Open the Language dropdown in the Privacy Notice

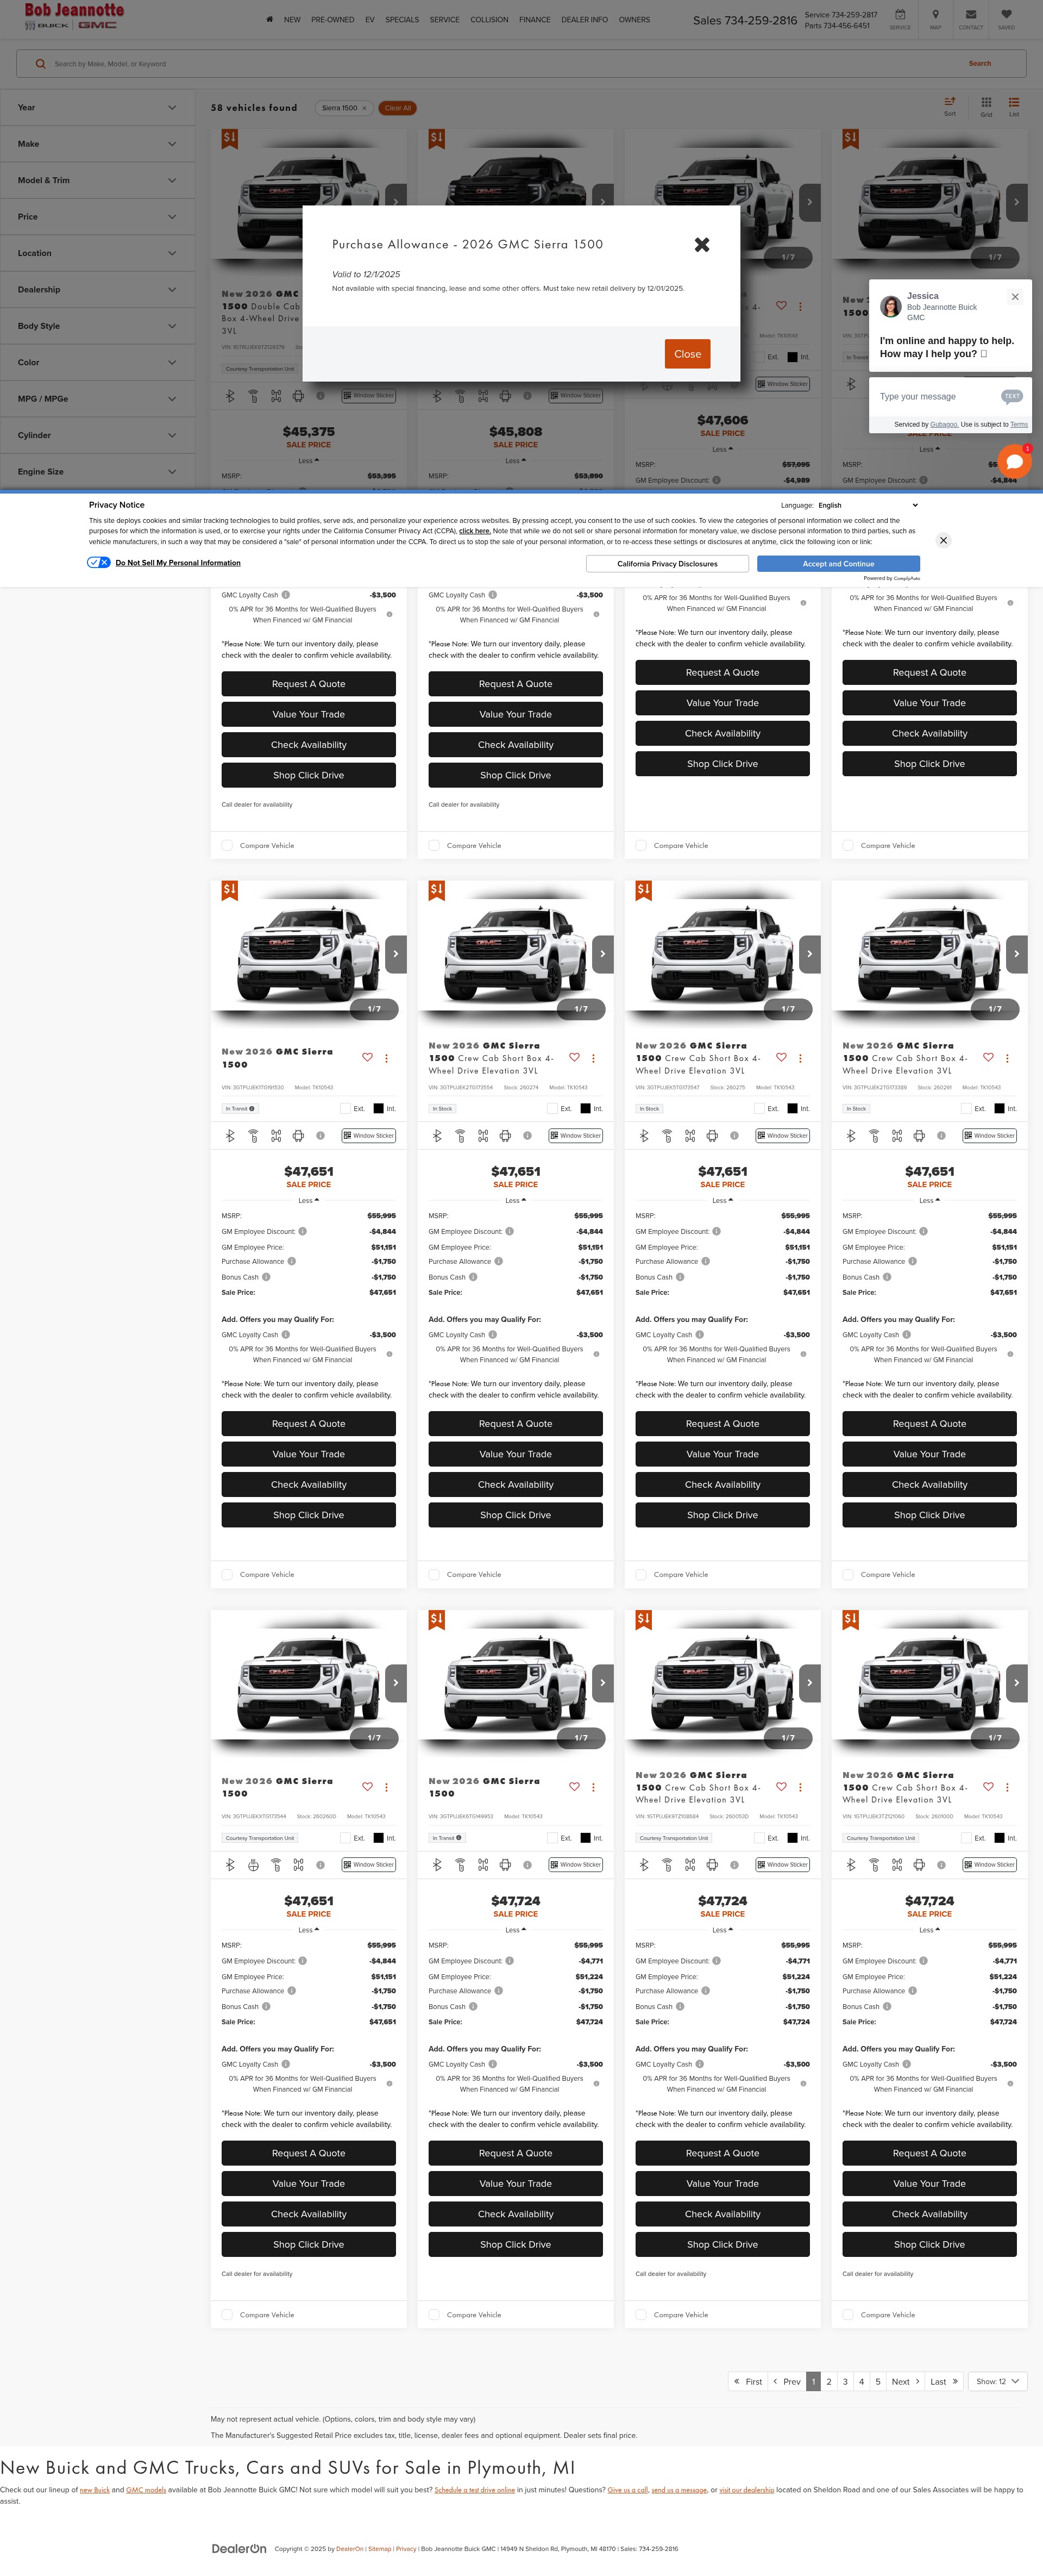[x=867, y=505]
